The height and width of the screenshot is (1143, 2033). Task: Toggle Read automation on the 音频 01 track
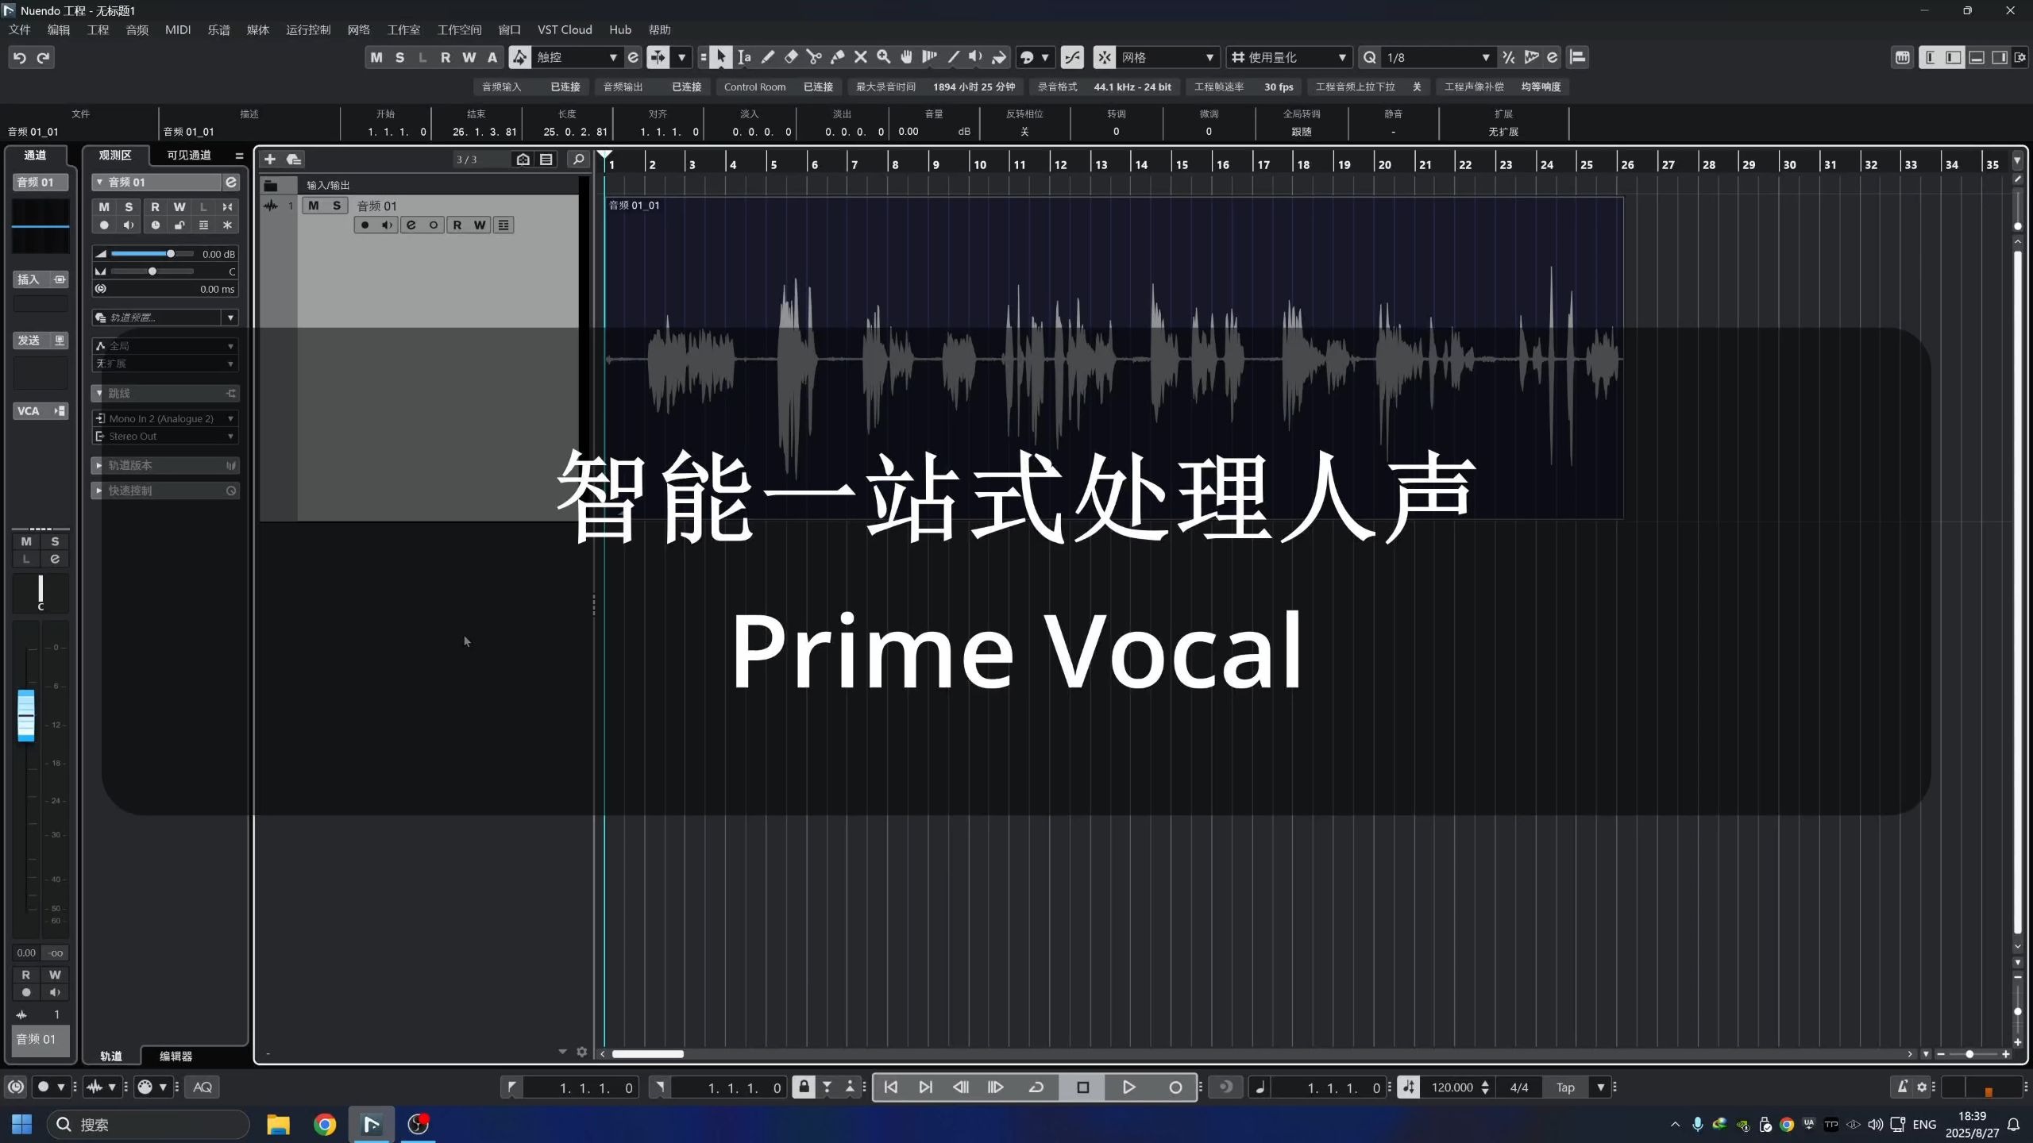[x=457, y=225]
